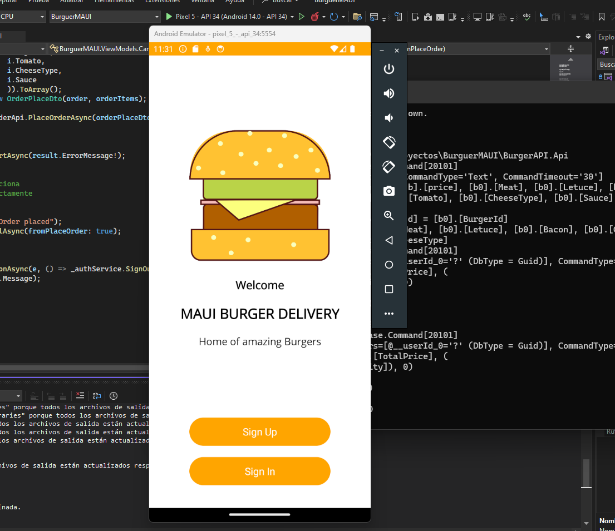Image resolution: width=615 pixels, height=531 pixels.
Task: Click Pixel 5 - API 34 run target
Action: pyautogui.click(x=231, y=17)
